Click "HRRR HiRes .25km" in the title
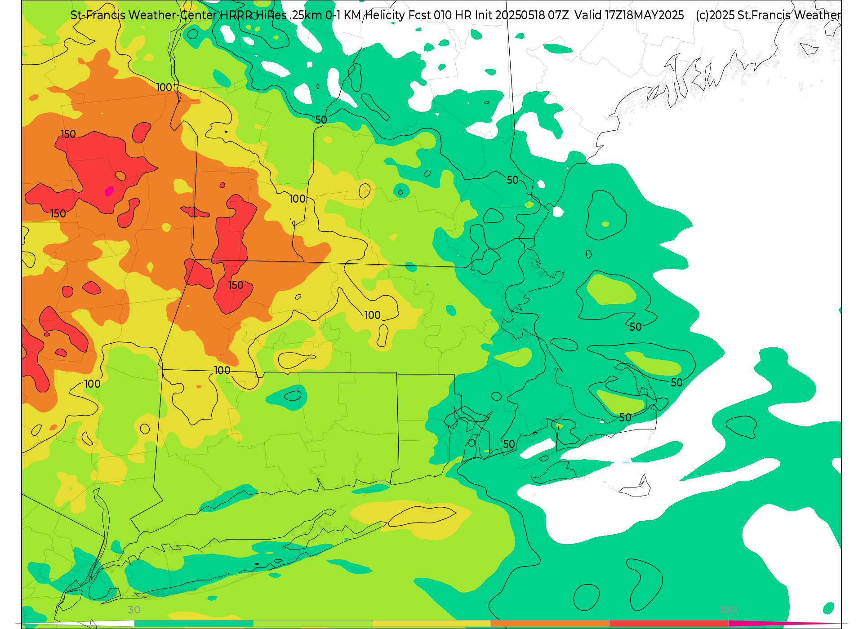The image size is (863, 629). point(271,15)
